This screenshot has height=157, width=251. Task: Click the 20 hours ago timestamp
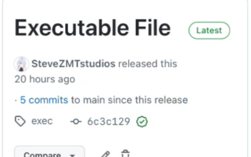coord(45,79)
